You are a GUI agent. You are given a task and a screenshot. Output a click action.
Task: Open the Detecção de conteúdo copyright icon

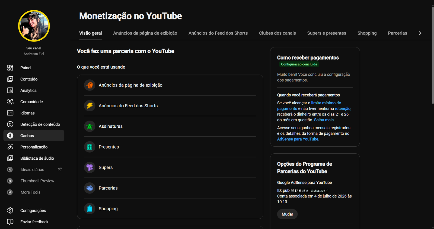pos(10,124)
